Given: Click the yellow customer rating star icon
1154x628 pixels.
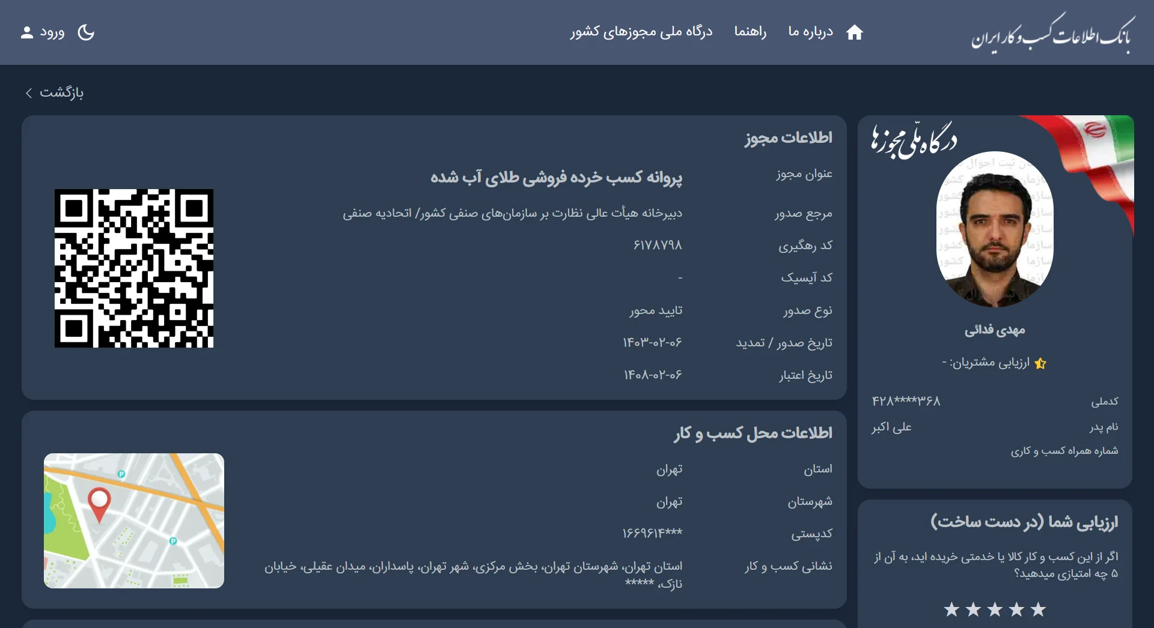Looking at the screenshot, I should (1040, 363).
